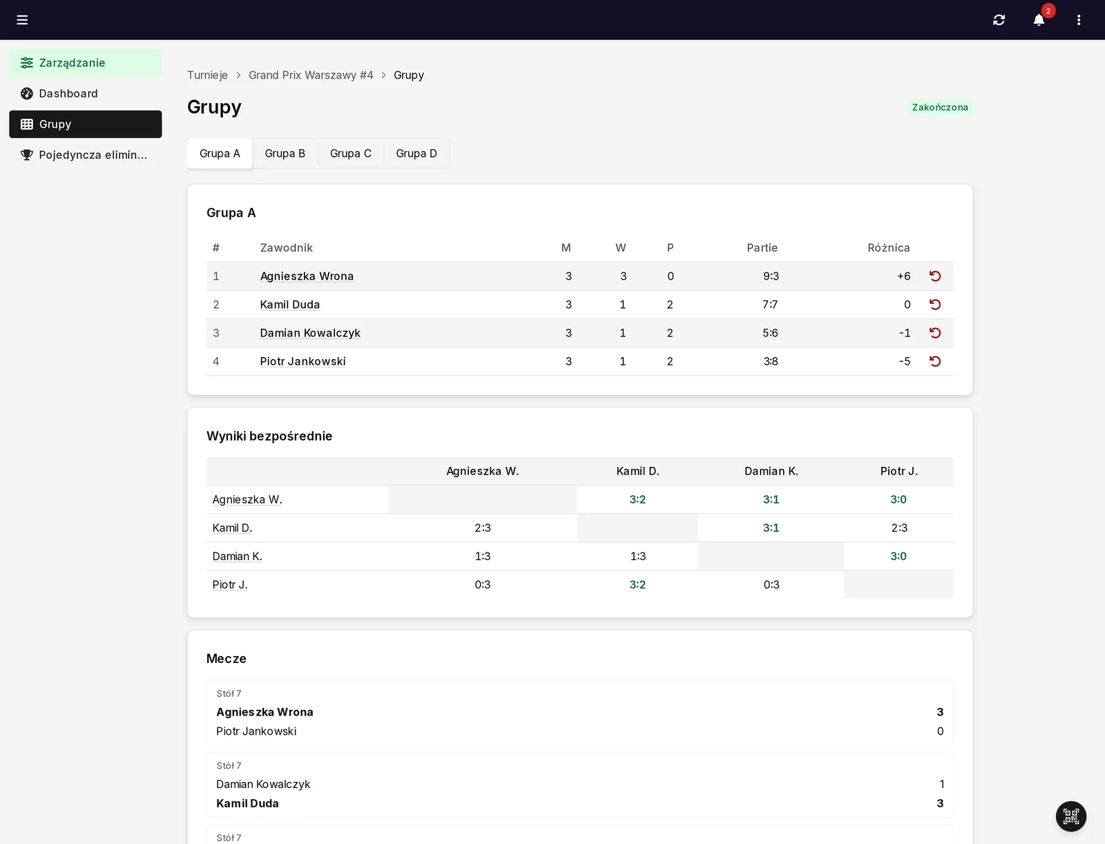1105x844 pixels.
Task: Open Grand Prix Warszawy #4 breadcrumb
Action: click(311, 75)
